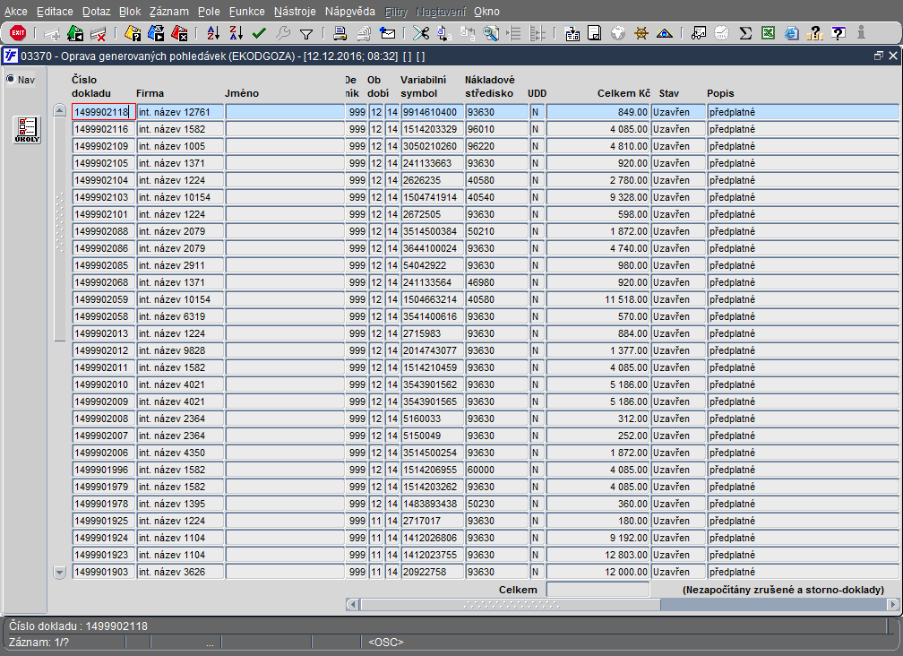Click the form with arrow icon
This screenshot has height=656, width=903.
[572, 33]
